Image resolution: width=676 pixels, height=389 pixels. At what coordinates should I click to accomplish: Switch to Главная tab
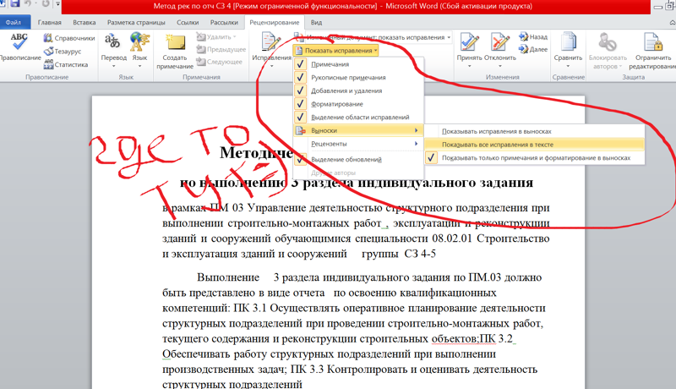pyautogui.click(x=49, y=23)
